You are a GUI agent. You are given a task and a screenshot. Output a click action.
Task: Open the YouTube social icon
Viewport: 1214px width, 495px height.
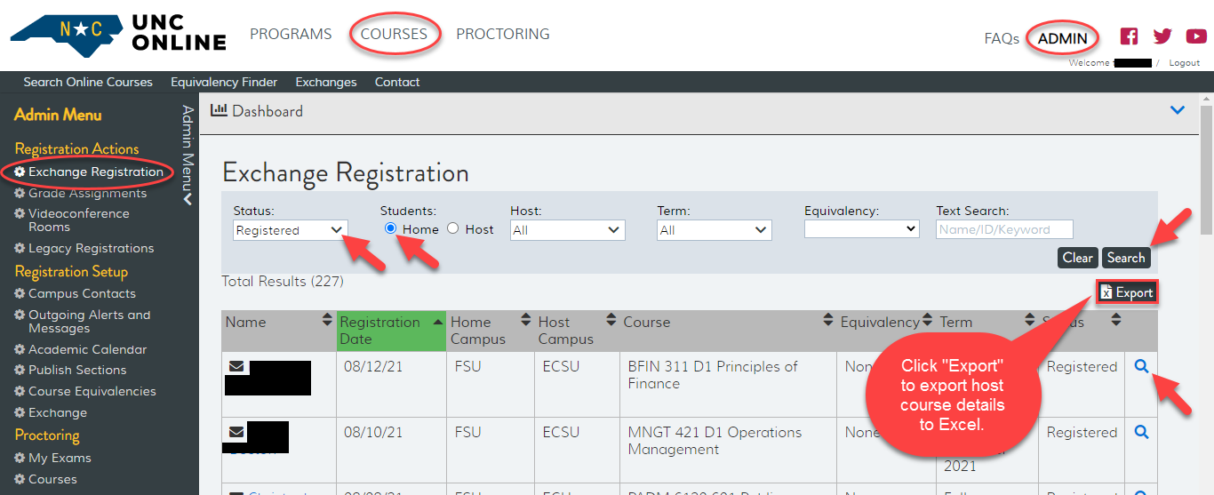pyautogui.click(x=1196, y=36)
